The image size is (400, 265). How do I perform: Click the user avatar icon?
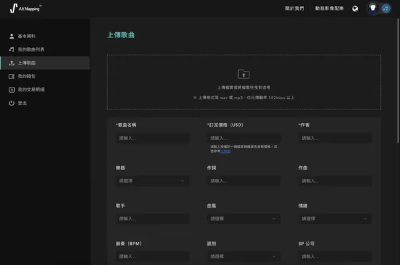click(373, 9)
